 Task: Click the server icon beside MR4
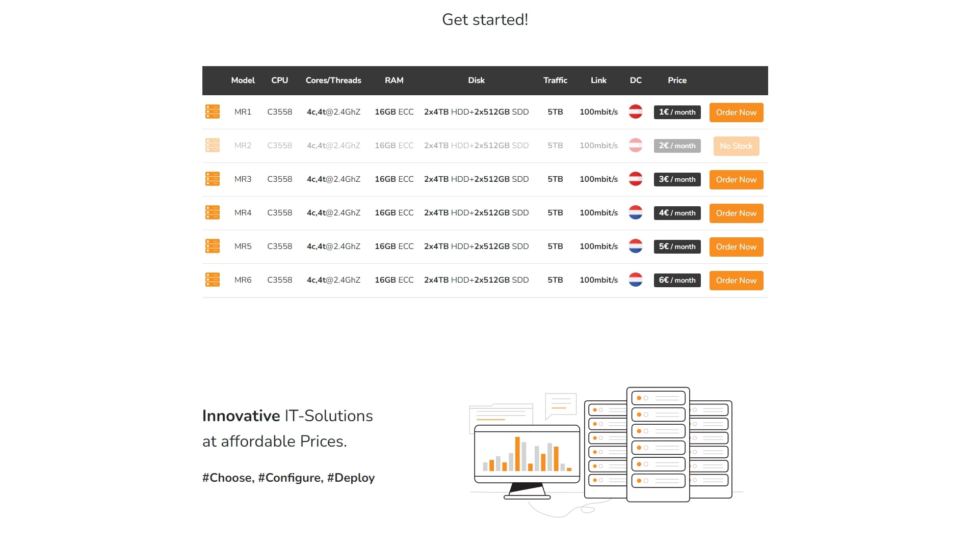212,212
